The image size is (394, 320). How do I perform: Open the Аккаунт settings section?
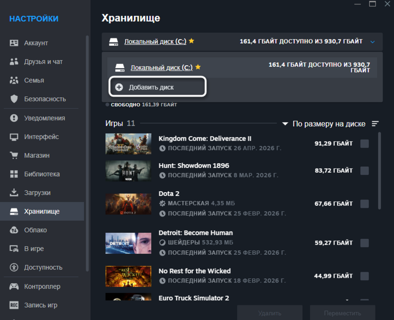(42, 43)
